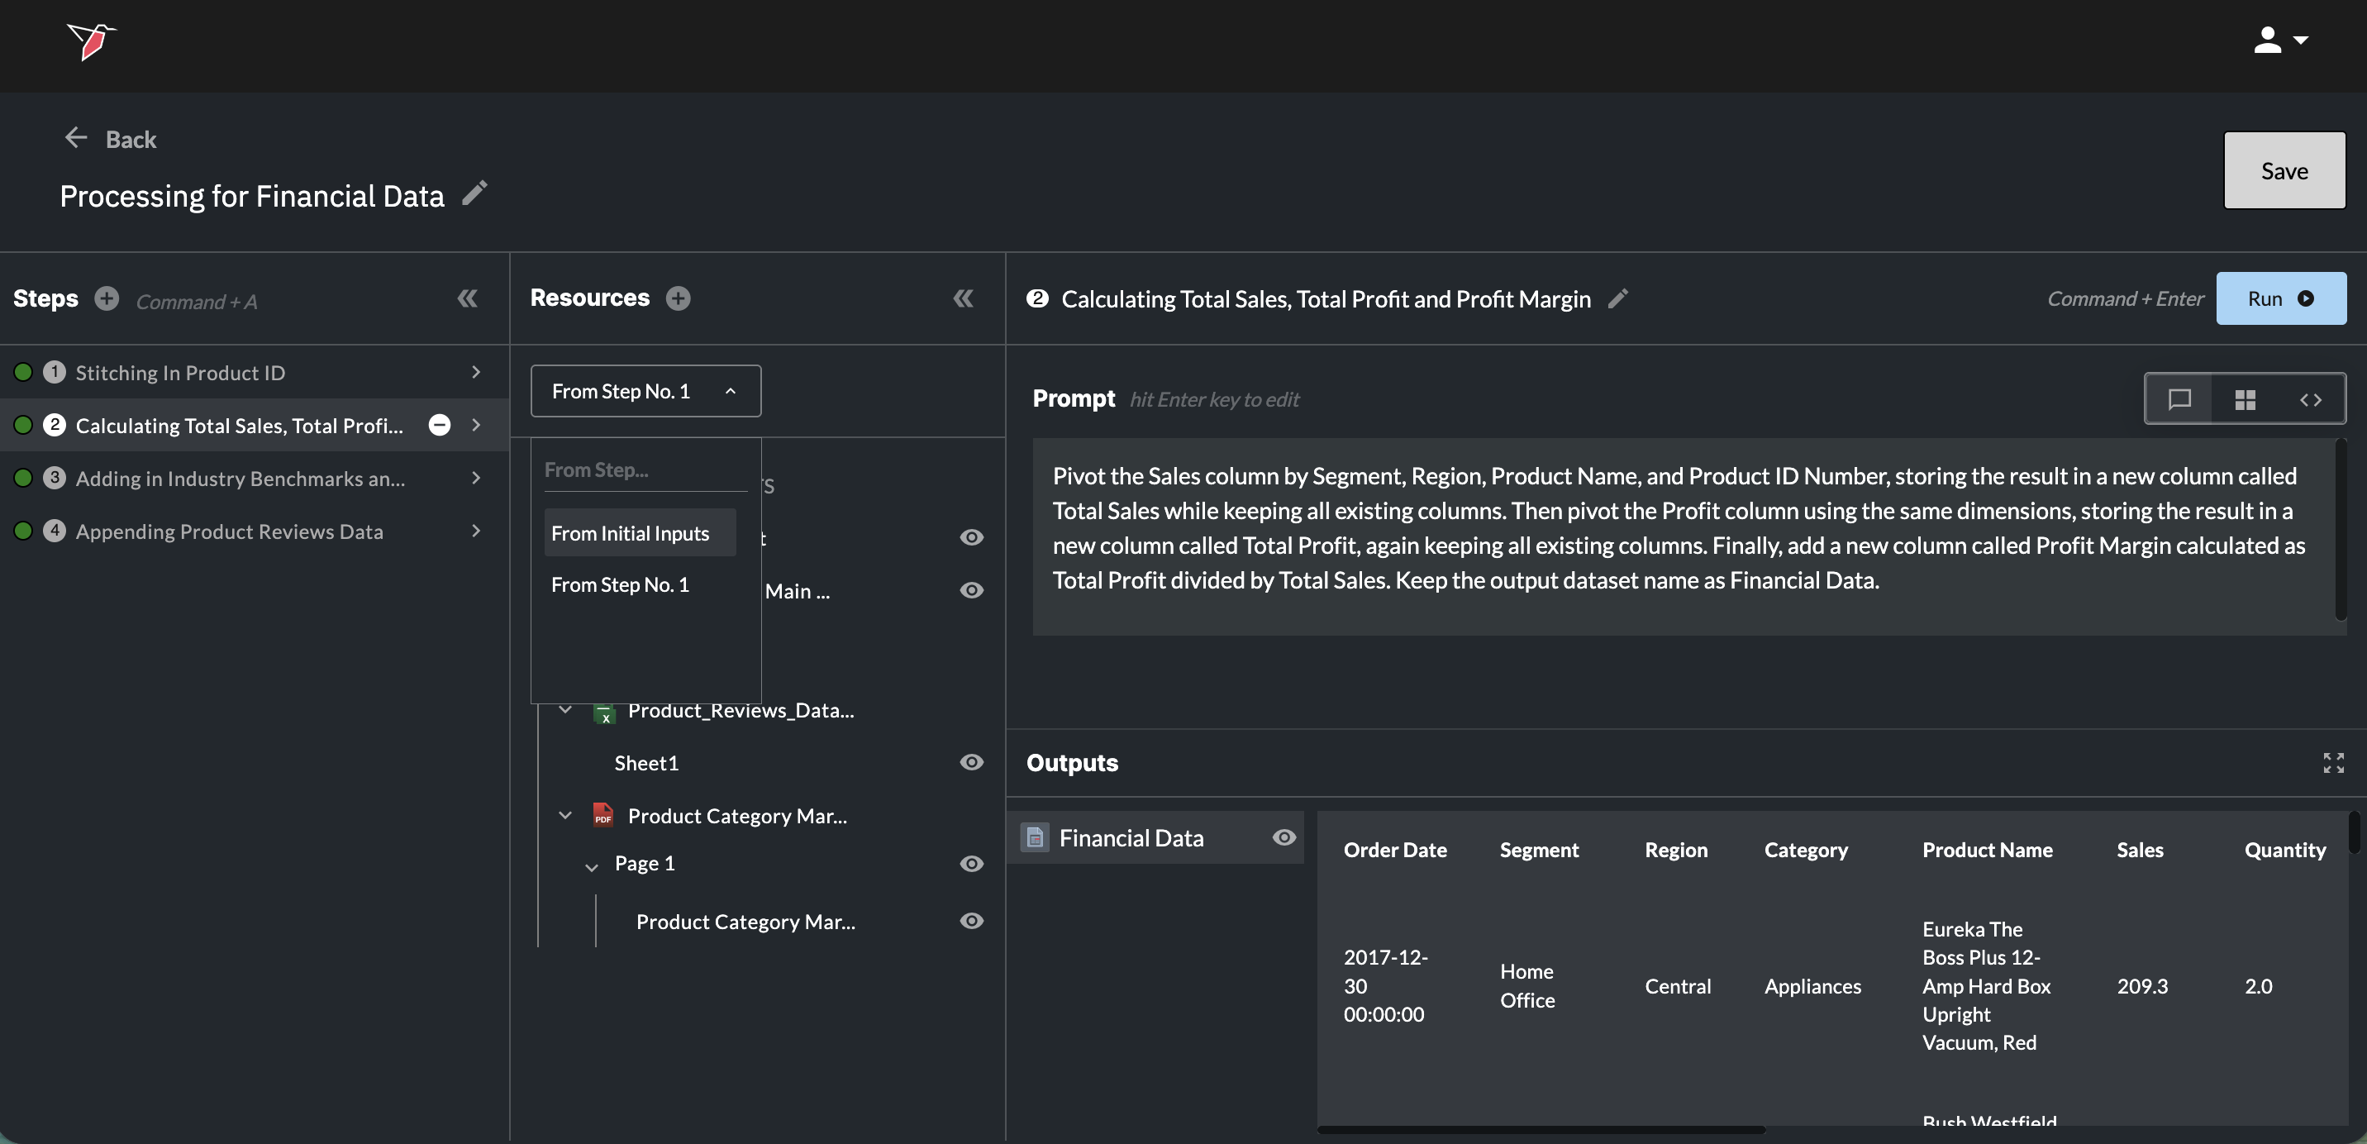Expand Outputs panel to fullscreen
Image resolution: width=2367 pixels, height=1144 pixels.
tap(2333, 763)
